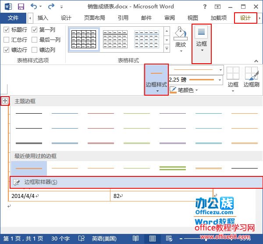The height and width of the screenshot is (244, 263).
Task: Switch to the 页面布局 tab
Action: [x=94, y=18]
